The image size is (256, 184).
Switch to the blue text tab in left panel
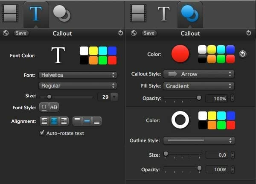pos(36,14)
